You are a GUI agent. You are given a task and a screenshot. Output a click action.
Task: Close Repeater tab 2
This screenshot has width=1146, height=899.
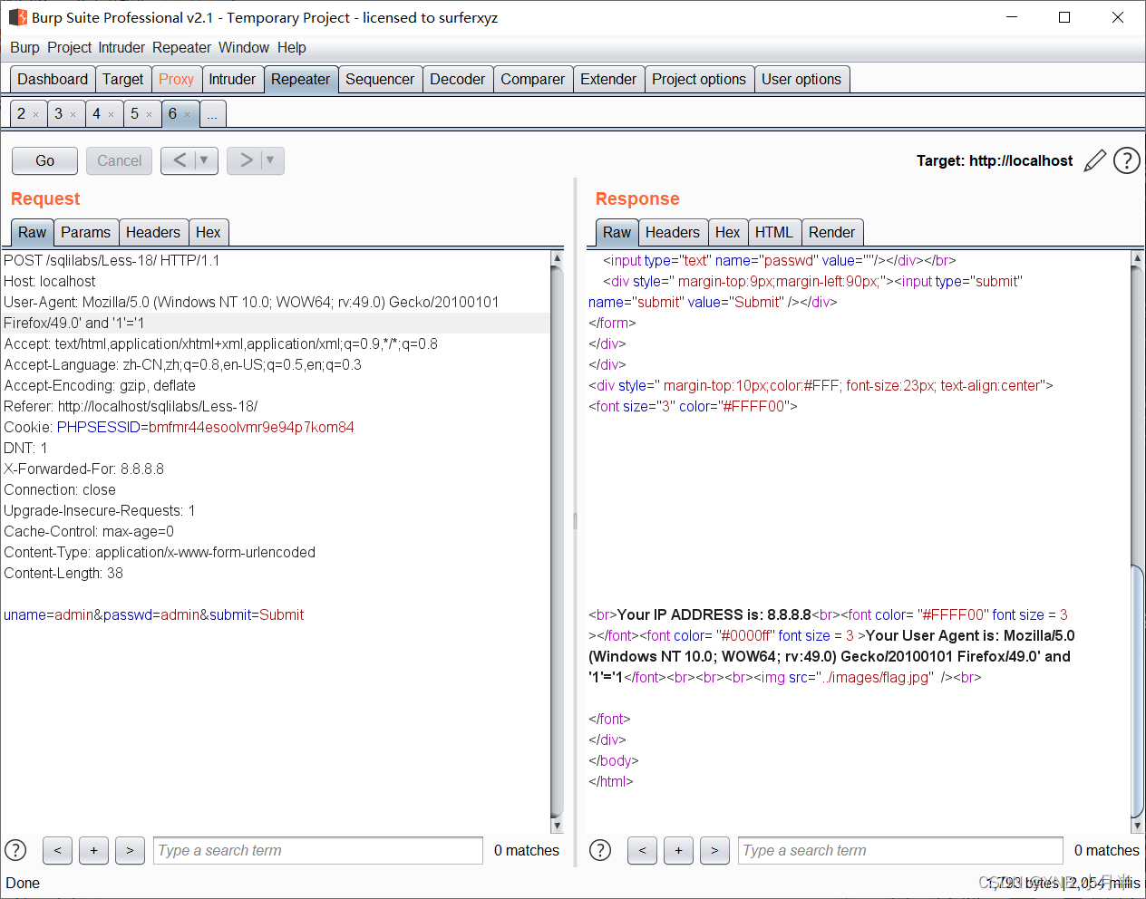coord(35,115)
